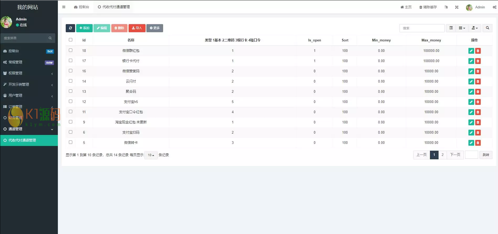Viewport: 498px width, 234px height.
Task: Edit row 云闪付 with pencil icon
Action: pos(471,81)
